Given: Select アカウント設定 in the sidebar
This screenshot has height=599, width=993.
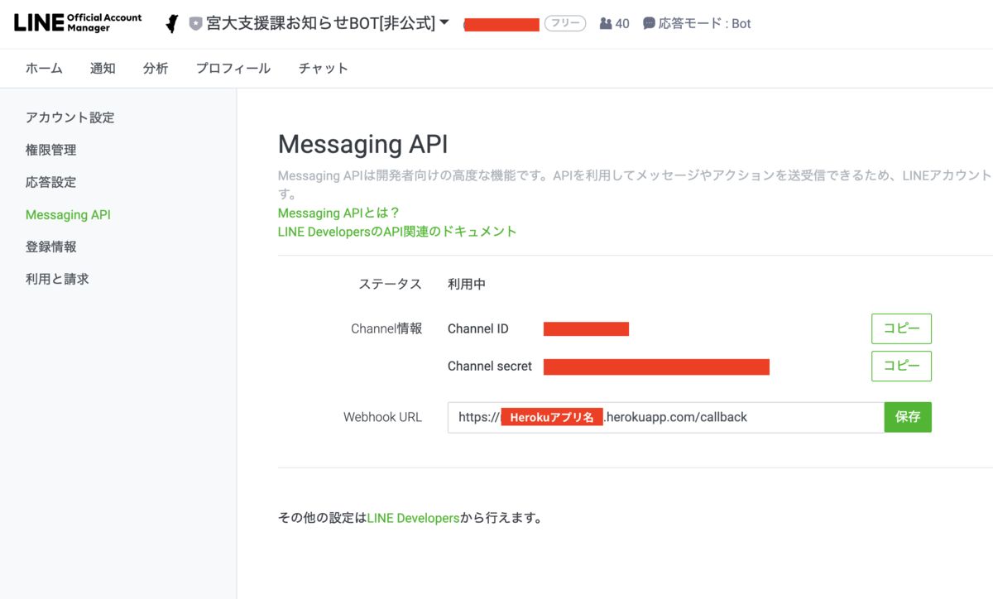Looking at the screenshot, I should (70, 117).
